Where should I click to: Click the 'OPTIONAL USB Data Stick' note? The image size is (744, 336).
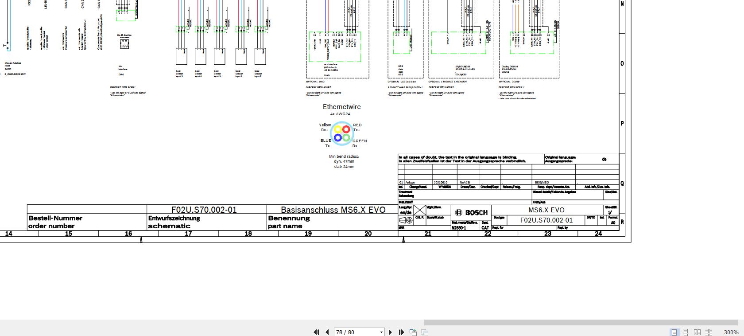402,82
